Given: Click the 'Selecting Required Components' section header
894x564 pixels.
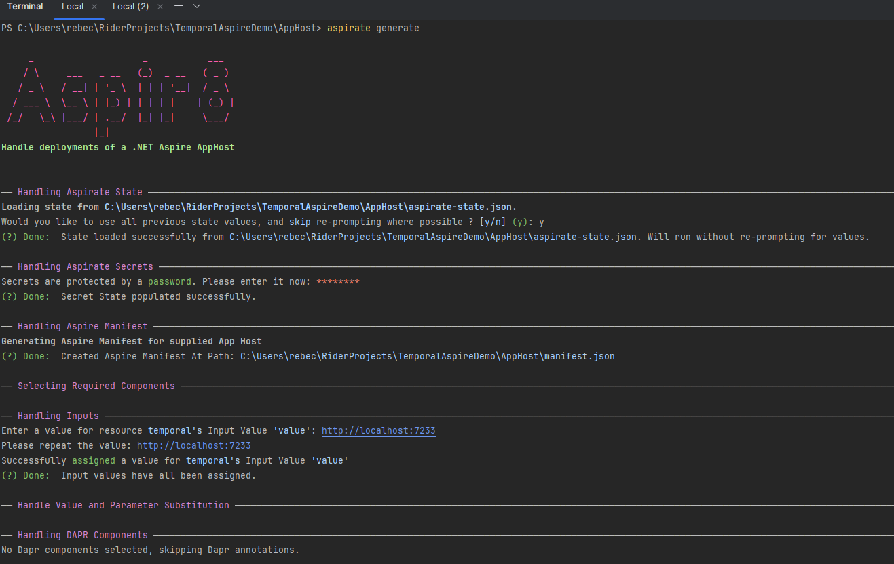Looking at the screenshot, I should click(x=96, y=386).
